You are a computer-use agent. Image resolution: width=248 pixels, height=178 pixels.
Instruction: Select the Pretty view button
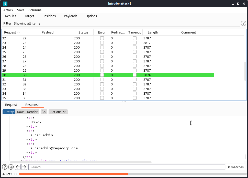click(x=9, y=112)
